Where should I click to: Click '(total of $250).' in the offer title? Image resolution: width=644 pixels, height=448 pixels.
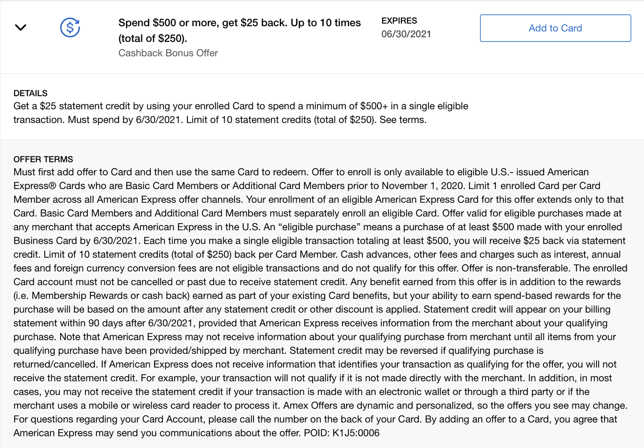coord(153,39)
